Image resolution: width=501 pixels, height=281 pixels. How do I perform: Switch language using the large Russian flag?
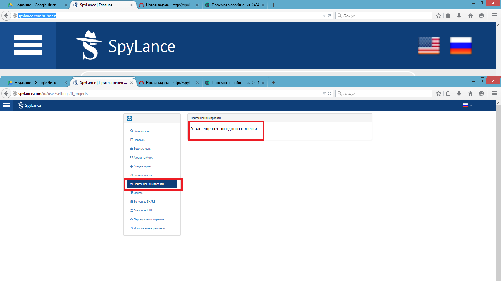461,46
